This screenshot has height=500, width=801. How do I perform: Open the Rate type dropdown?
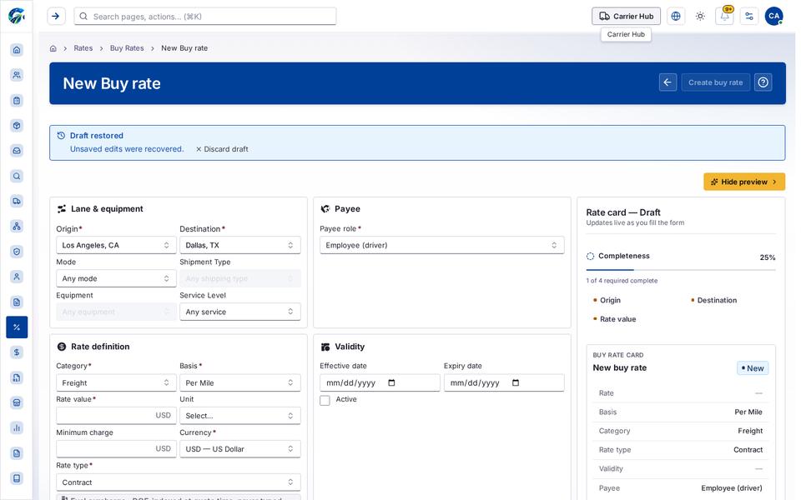coord(179,482)
